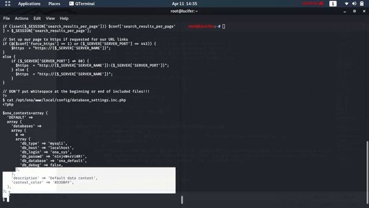Open the Apr 11 14:35 clock
This screenshot has width=369, height=208.
tap(184, 4)
